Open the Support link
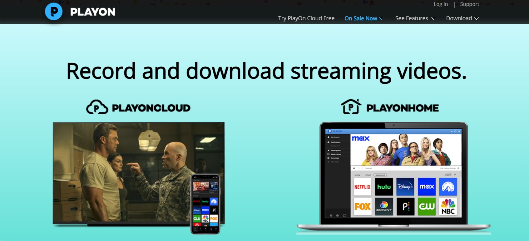 pos(469,4)
